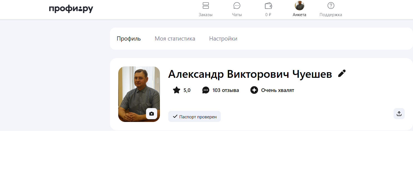Open the Анкета avatar in header
Image resolution: width=413 pixels, height=180 pixels.
[300, 6]
